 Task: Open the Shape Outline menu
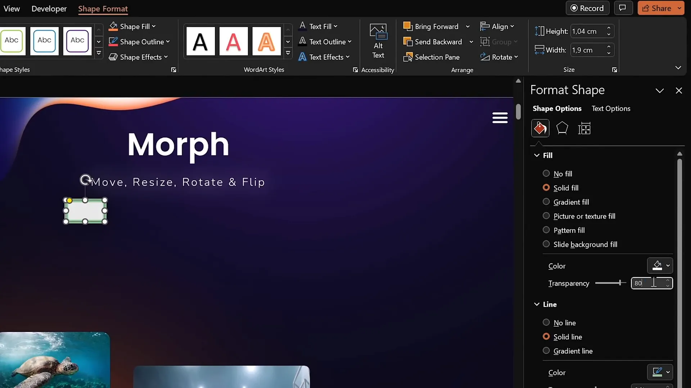[x=139, y=42]
